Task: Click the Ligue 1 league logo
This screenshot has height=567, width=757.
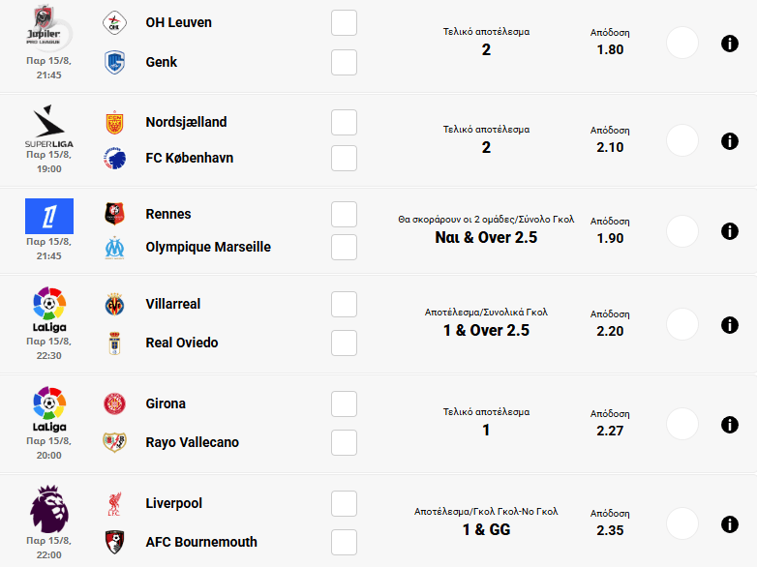Action: pyautogui.click(x=48, y=216)
